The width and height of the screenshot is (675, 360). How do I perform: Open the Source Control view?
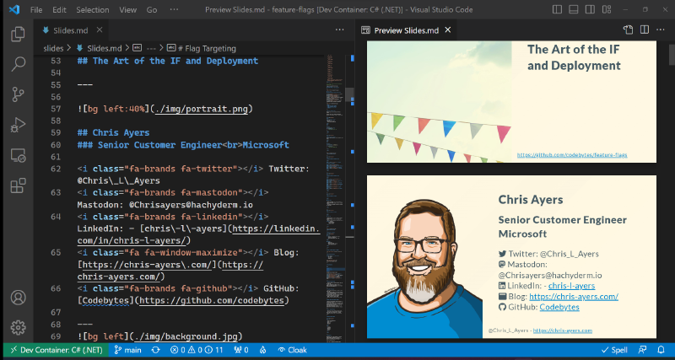pyautogui.click(x=18, y=95)
